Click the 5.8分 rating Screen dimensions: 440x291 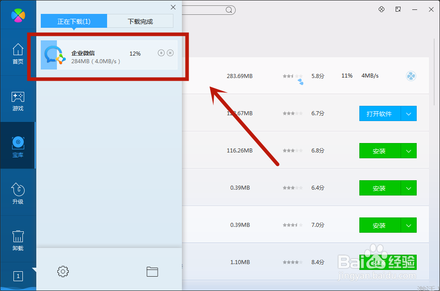pos(318,76)
